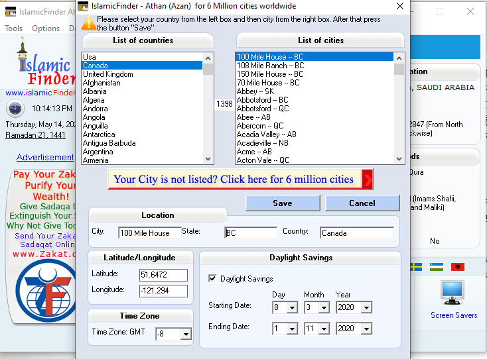487x359 pixels.
Task: Click in the Latitude input field
Action: pyautogui.click(x=163, y=275)
